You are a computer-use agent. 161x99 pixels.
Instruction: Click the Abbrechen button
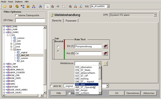pyautogui.click(x=149, y=93)
